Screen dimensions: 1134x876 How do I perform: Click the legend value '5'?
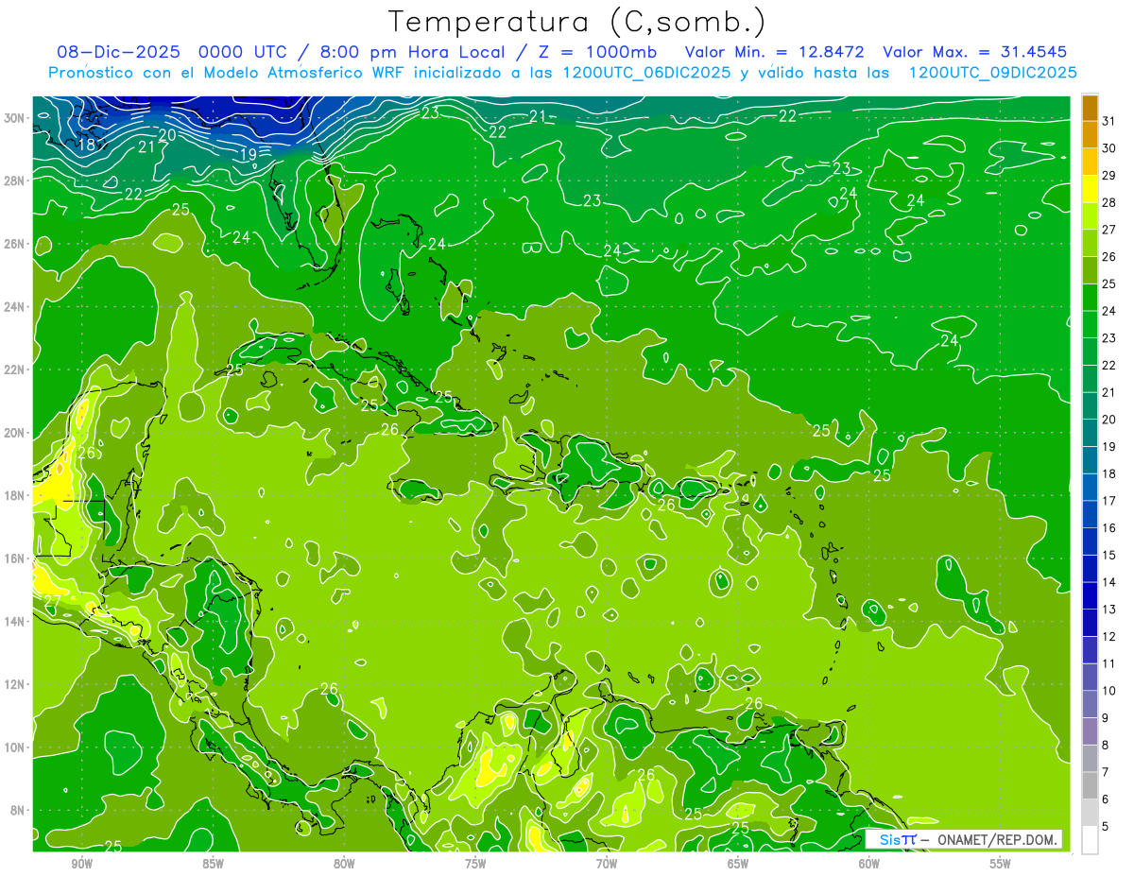pos(1106,827)
